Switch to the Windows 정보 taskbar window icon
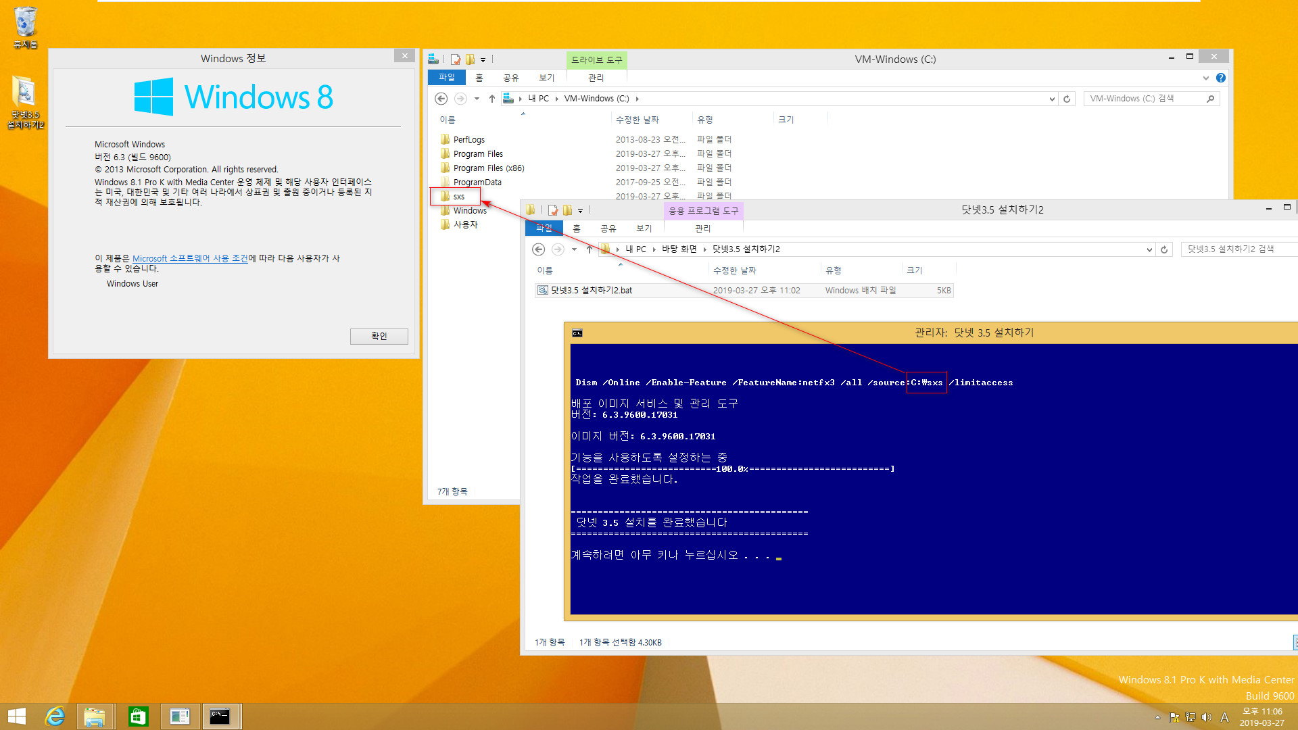 180,716
